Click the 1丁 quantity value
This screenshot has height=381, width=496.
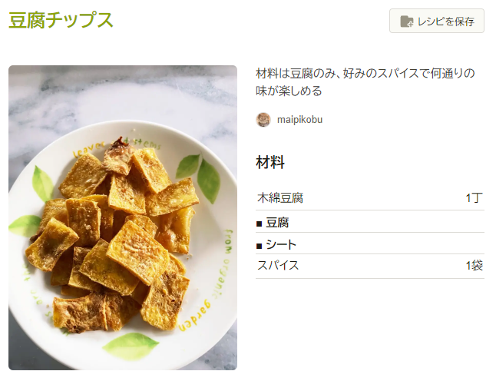point(475,198)
